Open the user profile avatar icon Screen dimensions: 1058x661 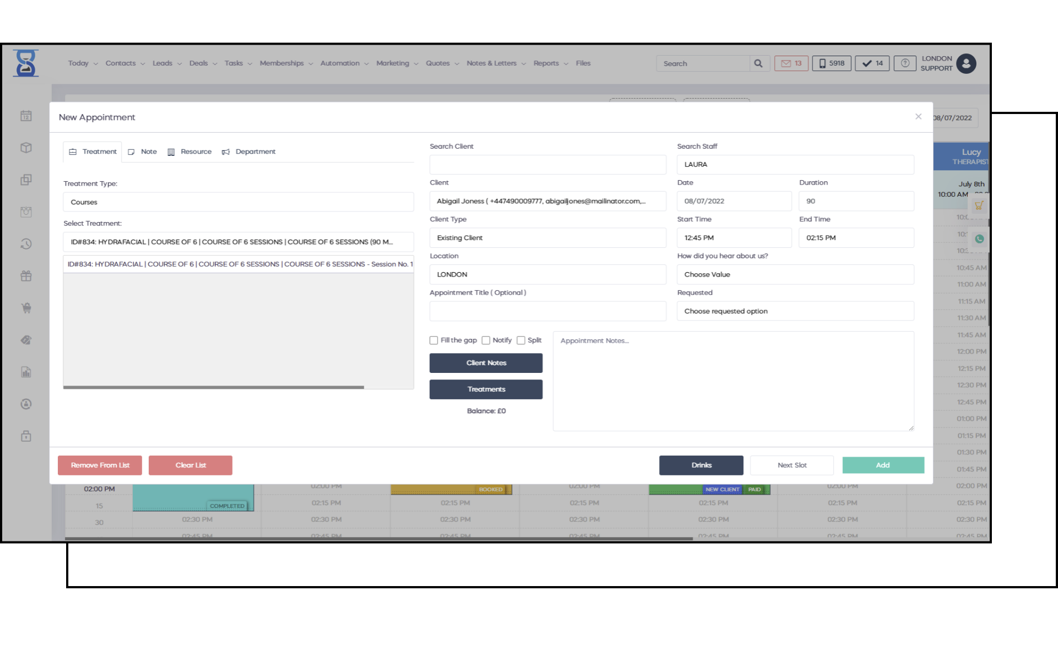point(966,63)
